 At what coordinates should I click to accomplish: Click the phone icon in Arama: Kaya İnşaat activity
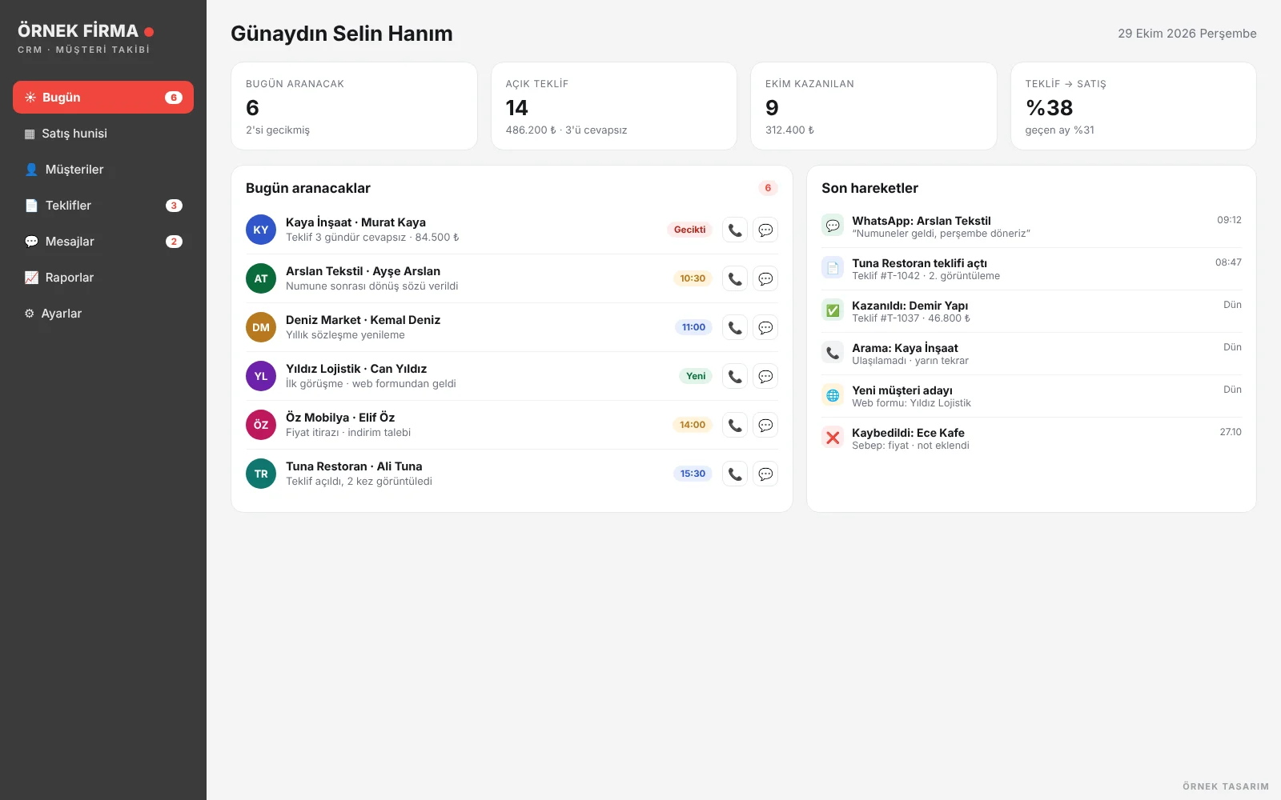833,353
